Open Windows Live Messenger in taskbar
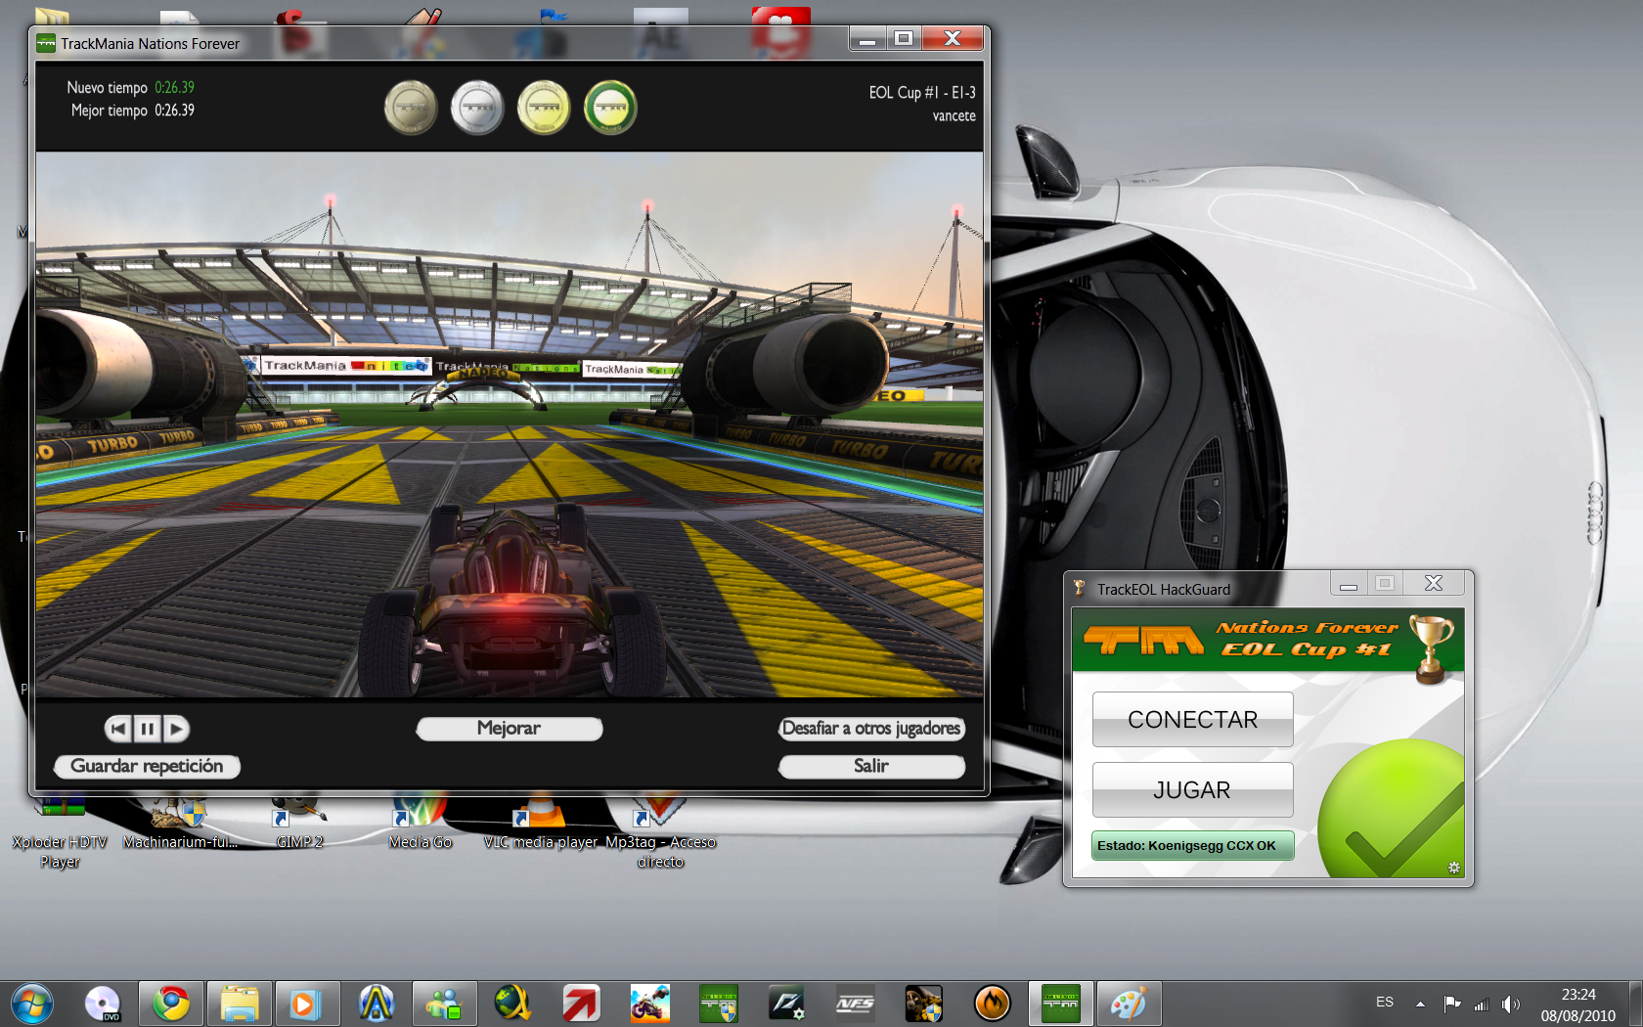This screenshot has width=1643, height=1027. pos(444,1004)
